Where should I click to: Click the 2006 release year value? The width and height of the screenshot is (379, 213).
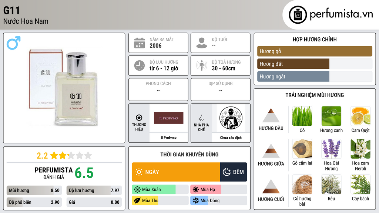point(155,45)
